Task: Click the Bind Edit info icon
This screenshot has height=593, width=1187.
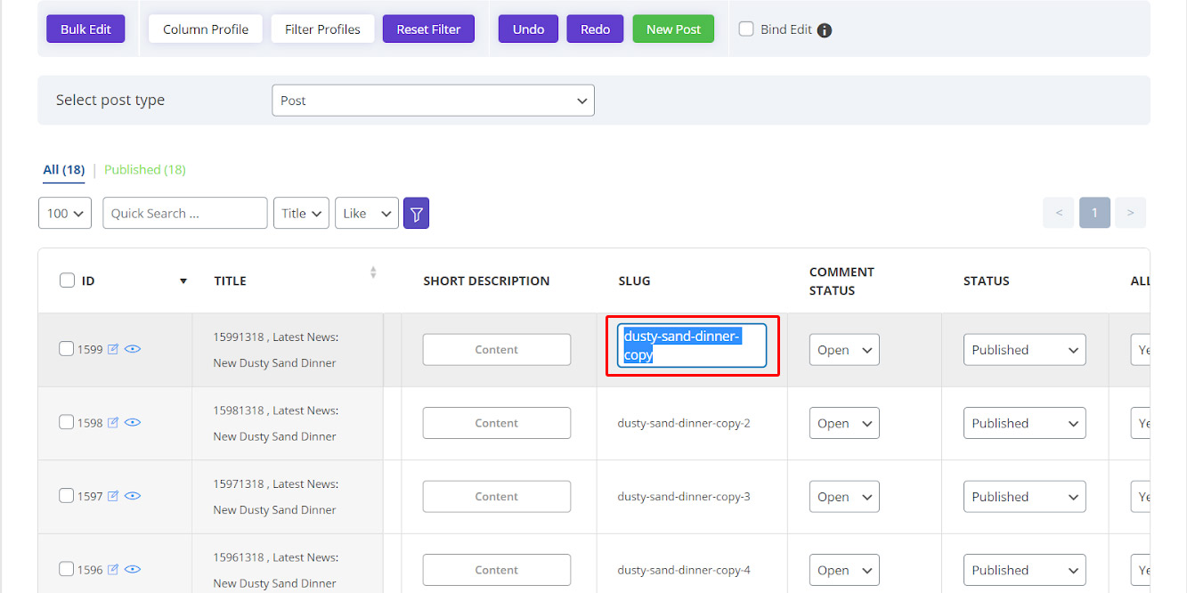Action: pos(825,30)
